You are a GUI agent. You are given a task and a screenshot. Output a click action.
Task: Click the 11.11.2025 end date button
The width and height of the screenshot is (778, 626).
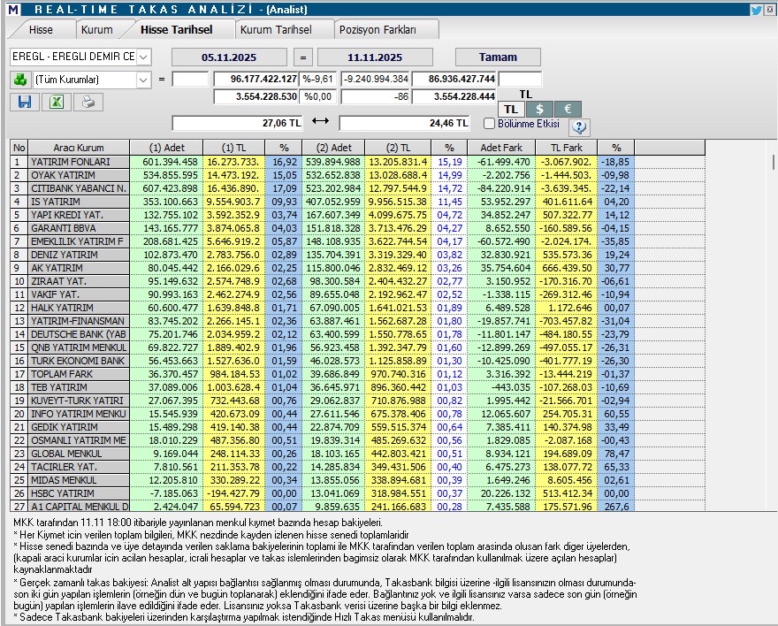tap(375, 57)
